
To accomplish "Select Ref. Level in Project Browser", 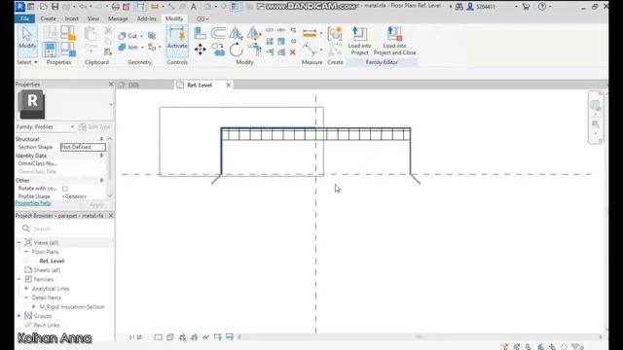I will click(x=52, y=262).
